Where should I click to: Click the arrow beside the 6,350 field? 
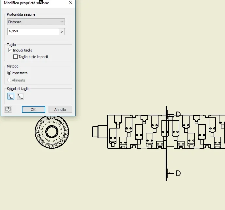click(62, 31)
